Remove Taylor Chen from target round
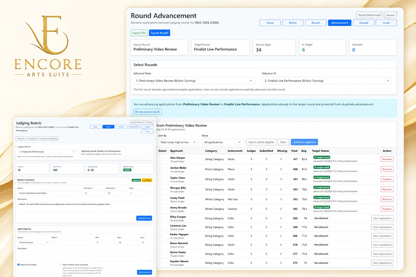 pos(387,179)
